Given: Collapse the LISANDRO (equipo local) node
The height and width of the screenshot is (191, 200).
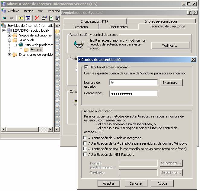Looking at the screenshot, I should point(4,30).
